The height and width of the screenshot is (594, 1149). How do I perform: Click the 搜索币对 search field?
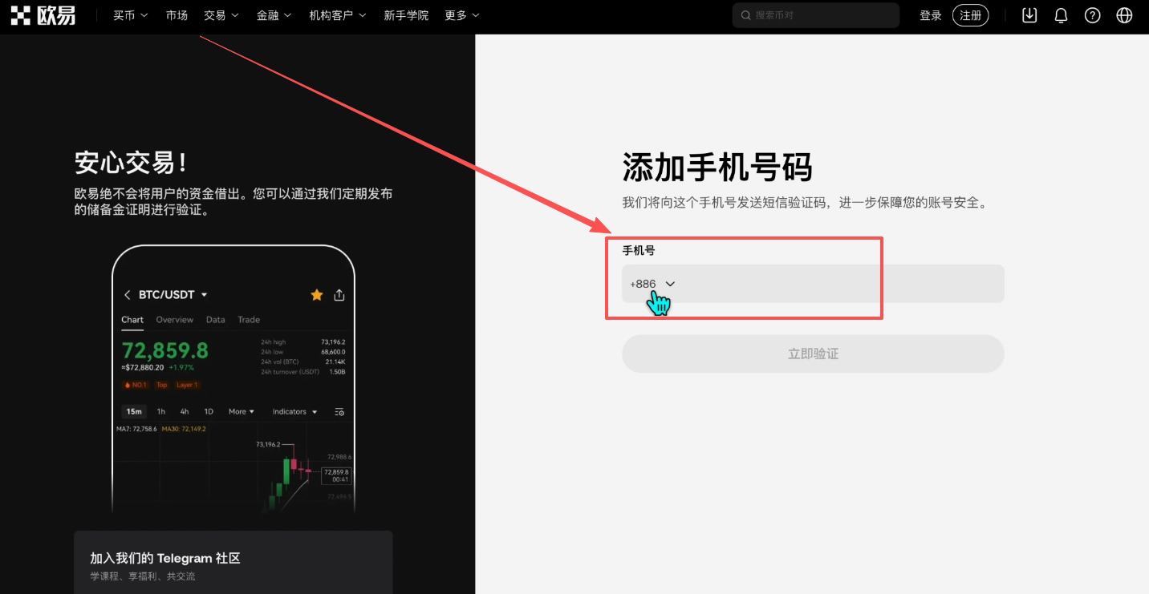(x=815, y=14)
